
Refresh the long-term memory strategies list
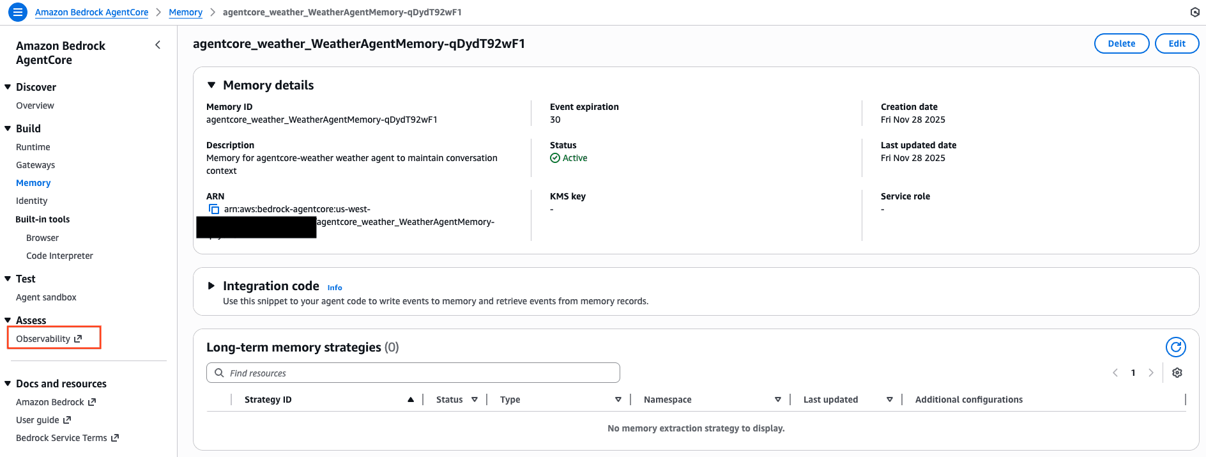pos(1176,347)
